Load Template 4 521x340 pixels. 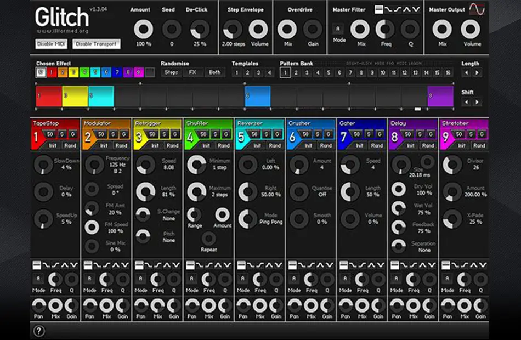(269, 72)
